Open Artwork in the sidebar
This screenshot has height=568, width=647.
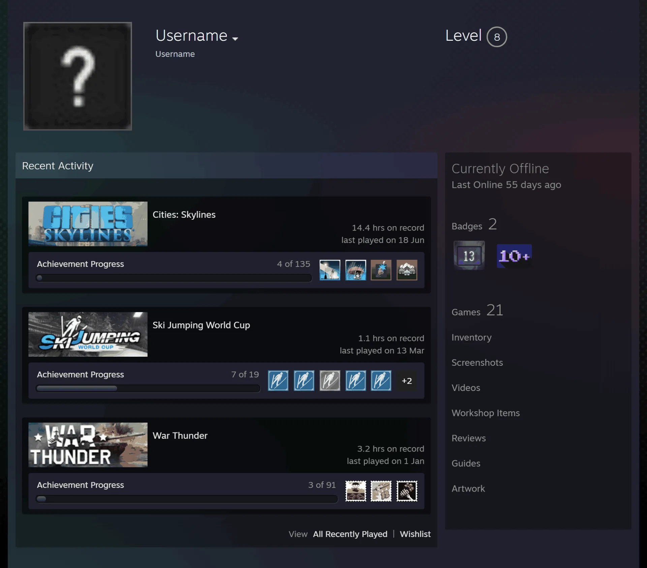tap(468, 489)
